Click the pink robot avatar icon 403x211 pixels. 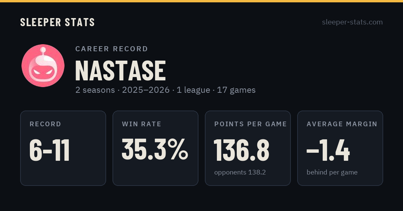(x=43, y=66)
